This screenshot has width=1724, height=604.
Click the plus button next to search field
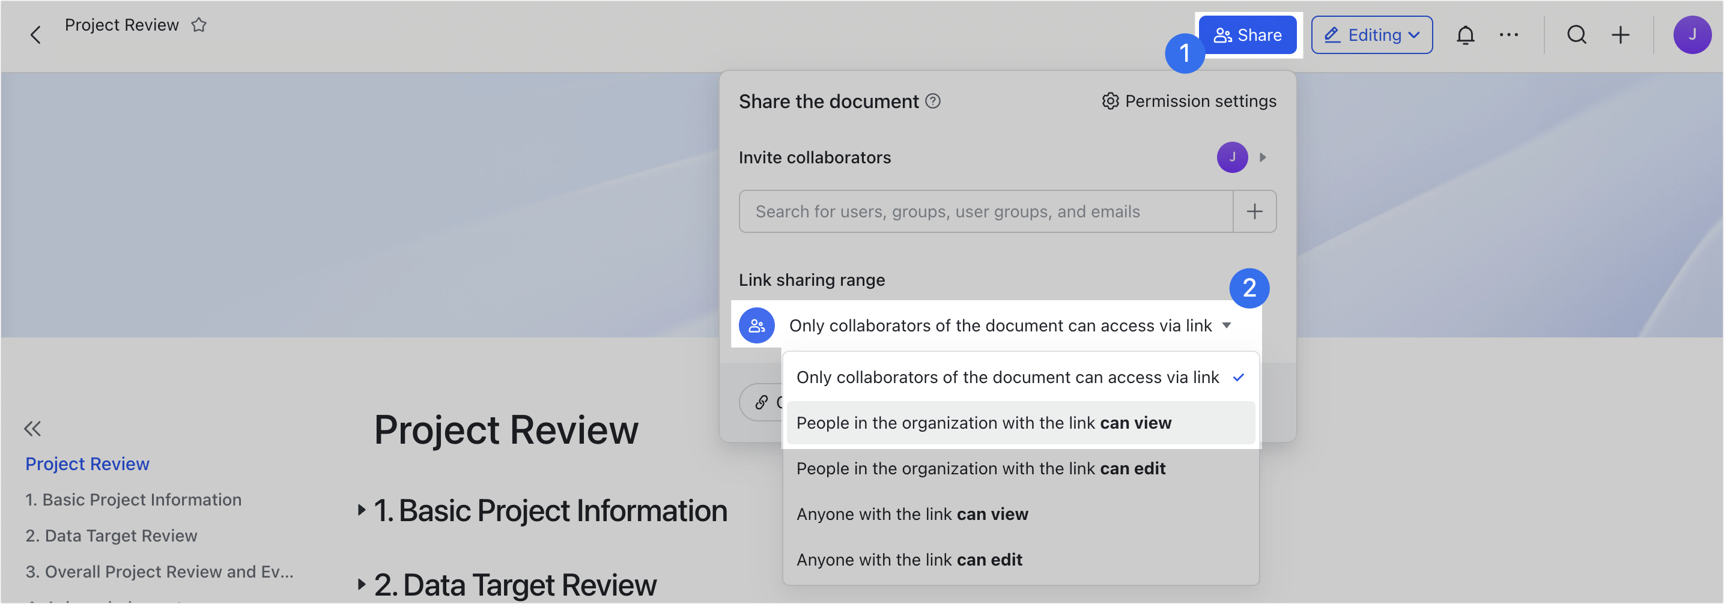pos(1255,211)
